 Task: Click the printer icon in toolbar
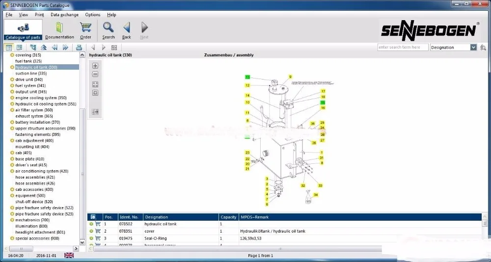pyautogui.click(x=79, y=48)
